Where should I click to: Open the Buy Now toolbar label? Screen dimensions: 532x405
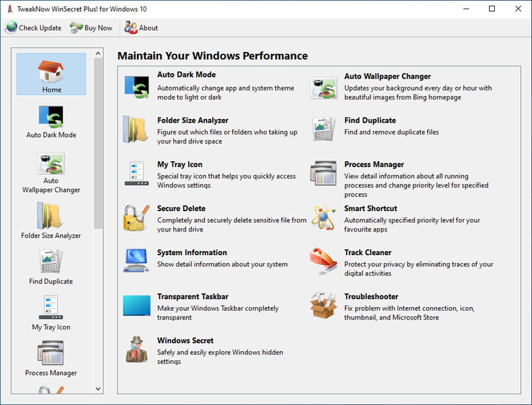coord(98,28)
